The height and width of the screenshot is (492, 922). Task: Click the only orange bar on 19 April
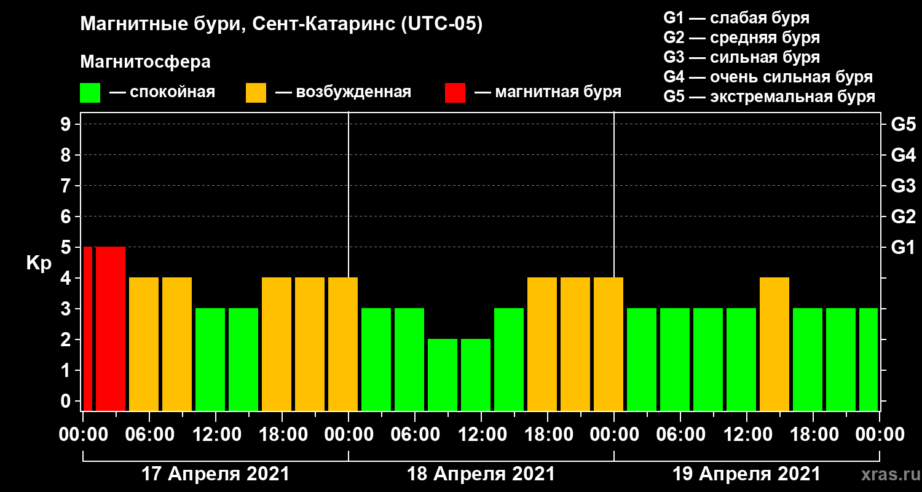click(x=774, y=344)
